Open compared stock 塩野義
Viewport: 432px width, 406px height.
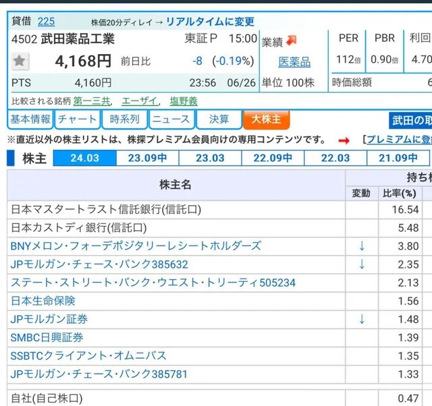pos(184,101)
